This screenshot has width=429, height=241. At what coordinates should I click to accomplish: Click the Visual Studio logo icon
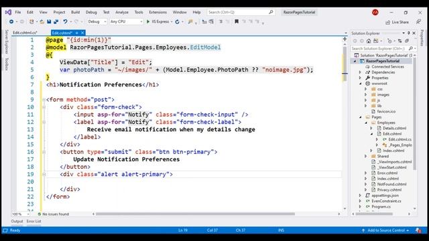pos(8,12)
